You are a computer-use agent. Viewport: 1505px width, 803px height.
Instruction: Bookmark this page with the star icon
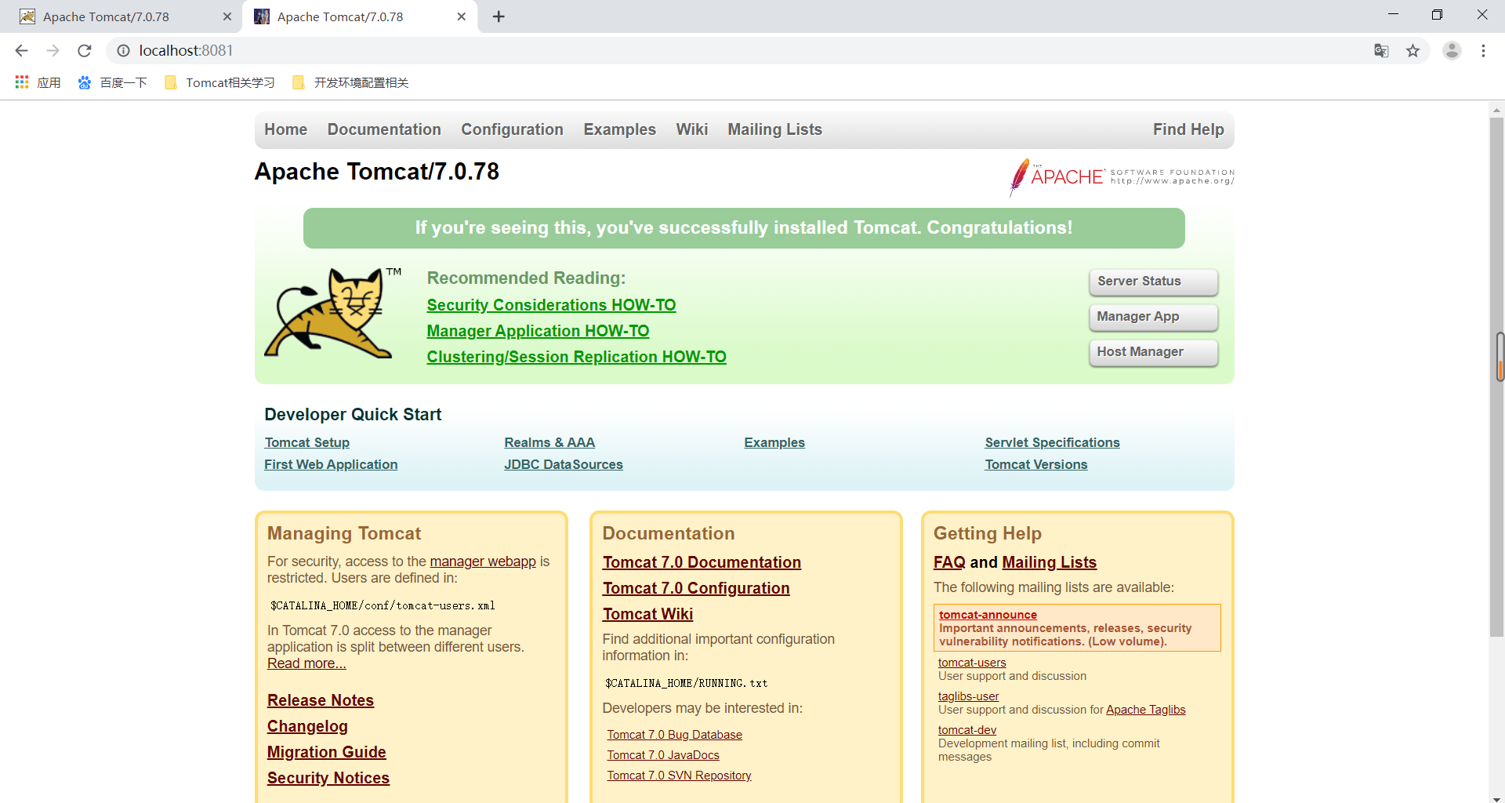(1413, 51)
